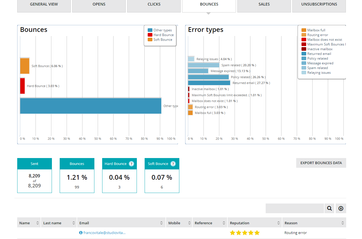Click the Returned email 27.27% bar

209,83
